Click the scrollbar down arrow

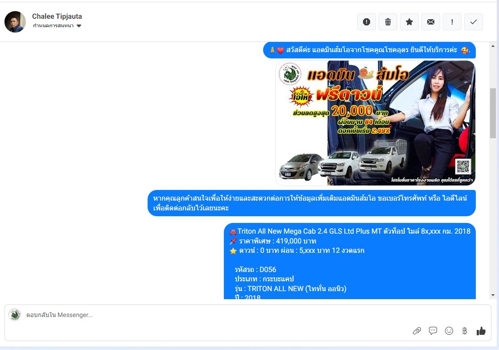[x=493, y=295]
